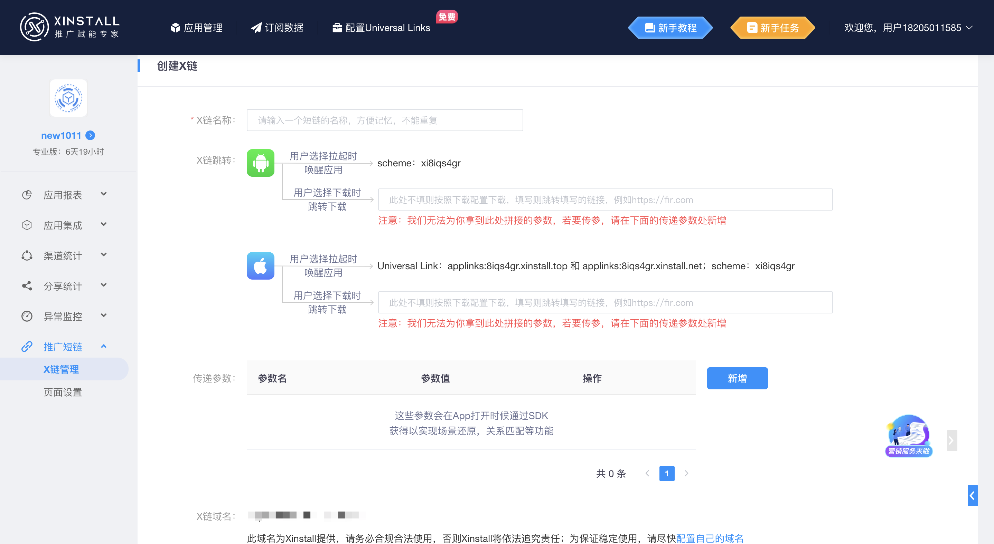Click the book icon in 新手教程
The width and height of the screenshot is (994, 544).
[650, 28]
